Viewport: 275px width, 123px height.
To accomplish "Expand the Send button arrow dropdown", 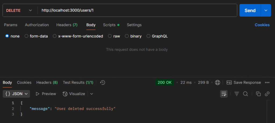I will [x=266, y=10].
